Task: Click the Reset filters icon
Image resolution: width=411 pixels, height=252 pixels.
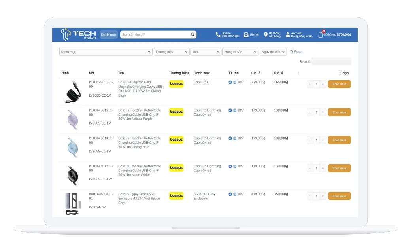Action: point(292,51)
